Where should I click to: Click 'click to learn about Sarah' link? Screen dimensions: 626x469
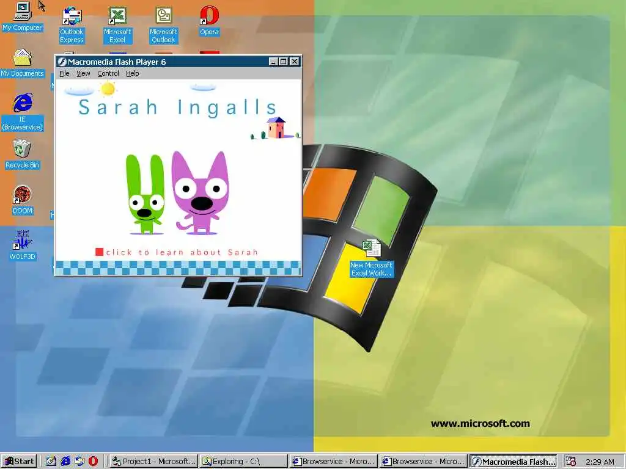pos(182,252)
